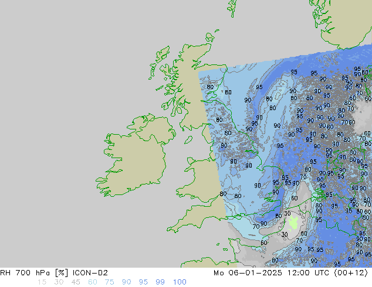The image size is (372, 287).
Task: Click the forecast step '(00+12)' label
Action: [x=351, y=273]
